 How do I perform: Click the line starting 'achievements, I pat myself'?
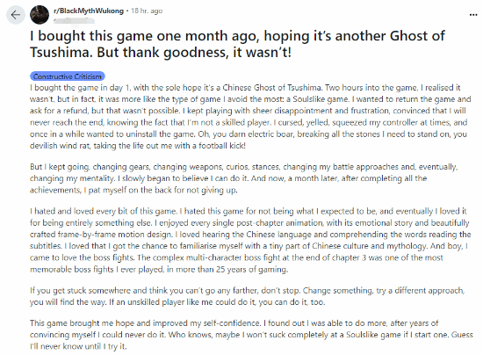click(133, 190)
